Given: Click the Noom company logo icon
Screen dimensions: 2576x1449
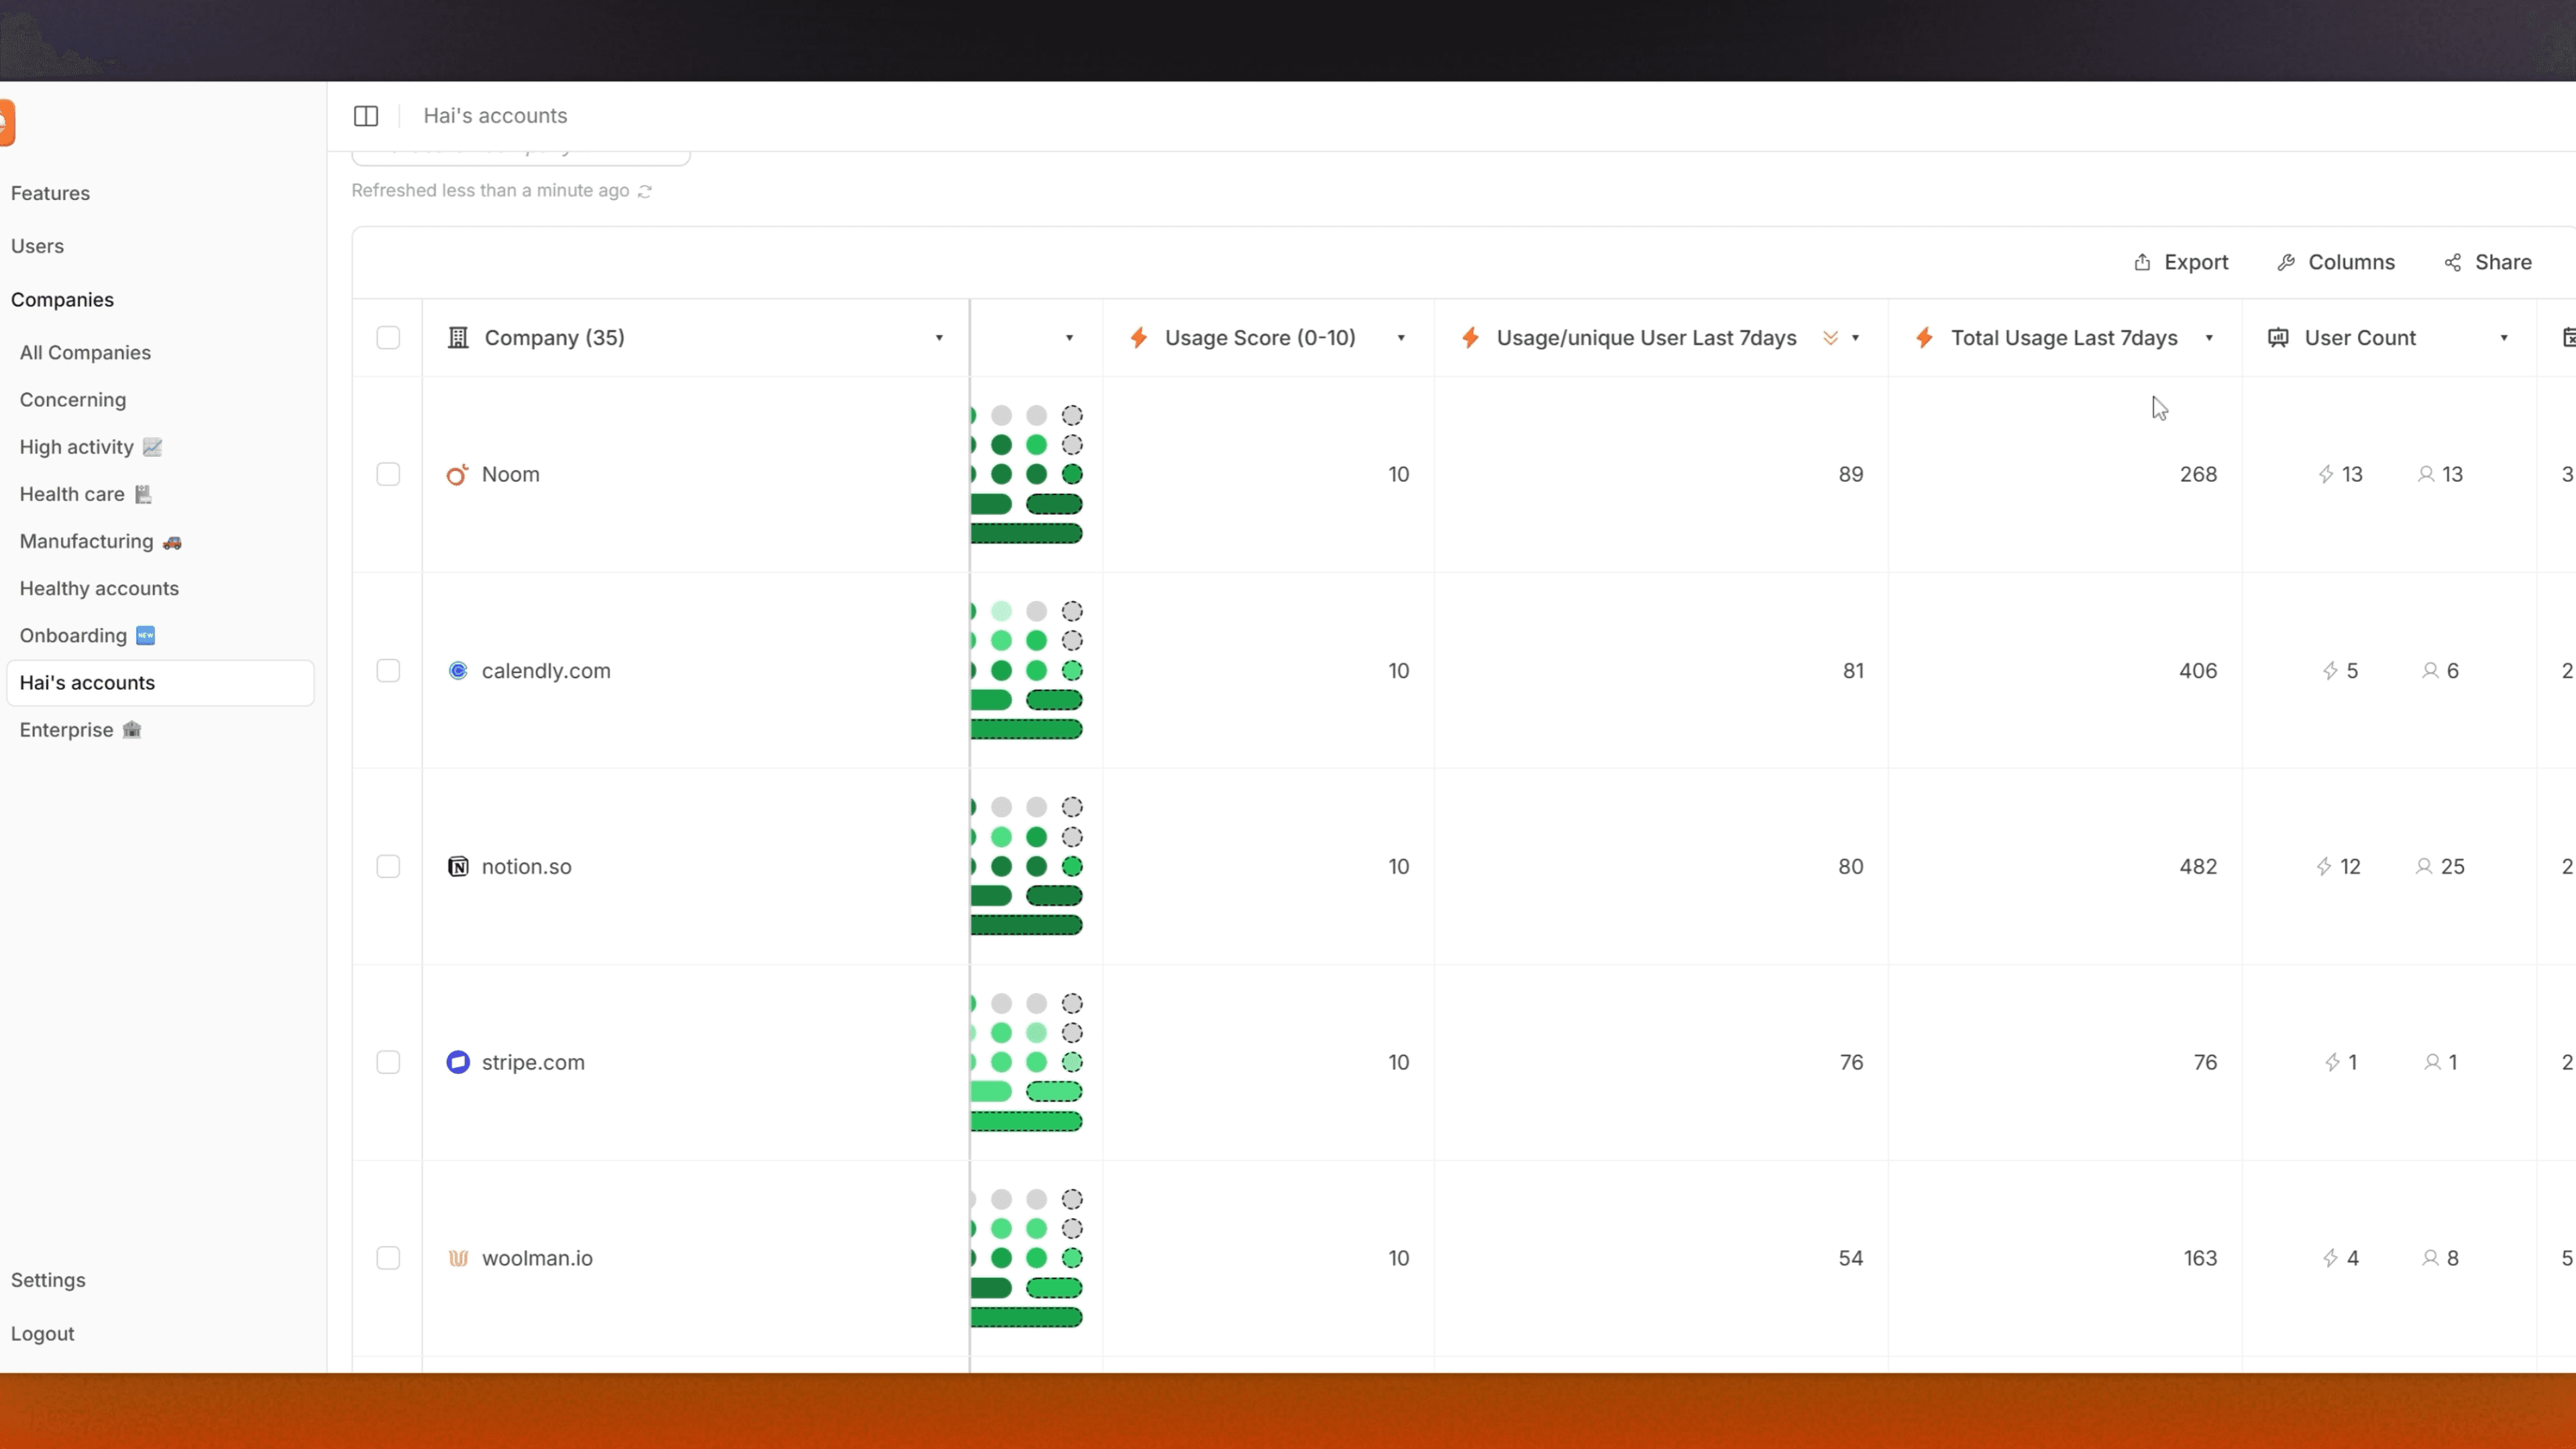Looking at the screenshot, I should [457, 475].
